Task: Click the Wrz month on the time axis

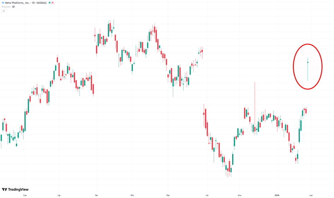Action: pyautogui.click(x=132, y=195)
